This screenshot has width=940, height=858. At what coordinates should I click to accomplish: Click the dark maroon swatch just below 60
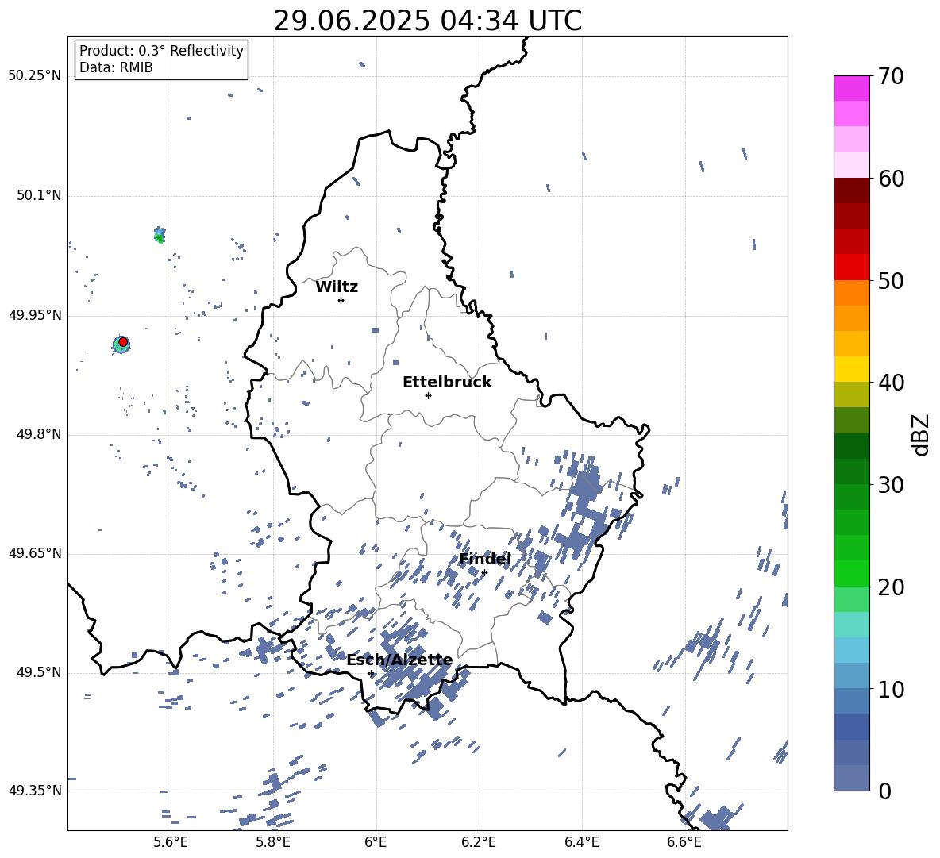[852, 190]
